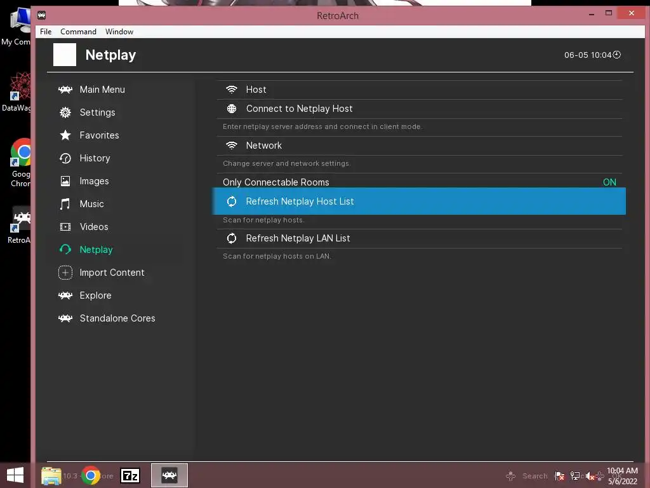Click 'Enter netplay server address' description text

pyautogui.click(x=322, y=126)
